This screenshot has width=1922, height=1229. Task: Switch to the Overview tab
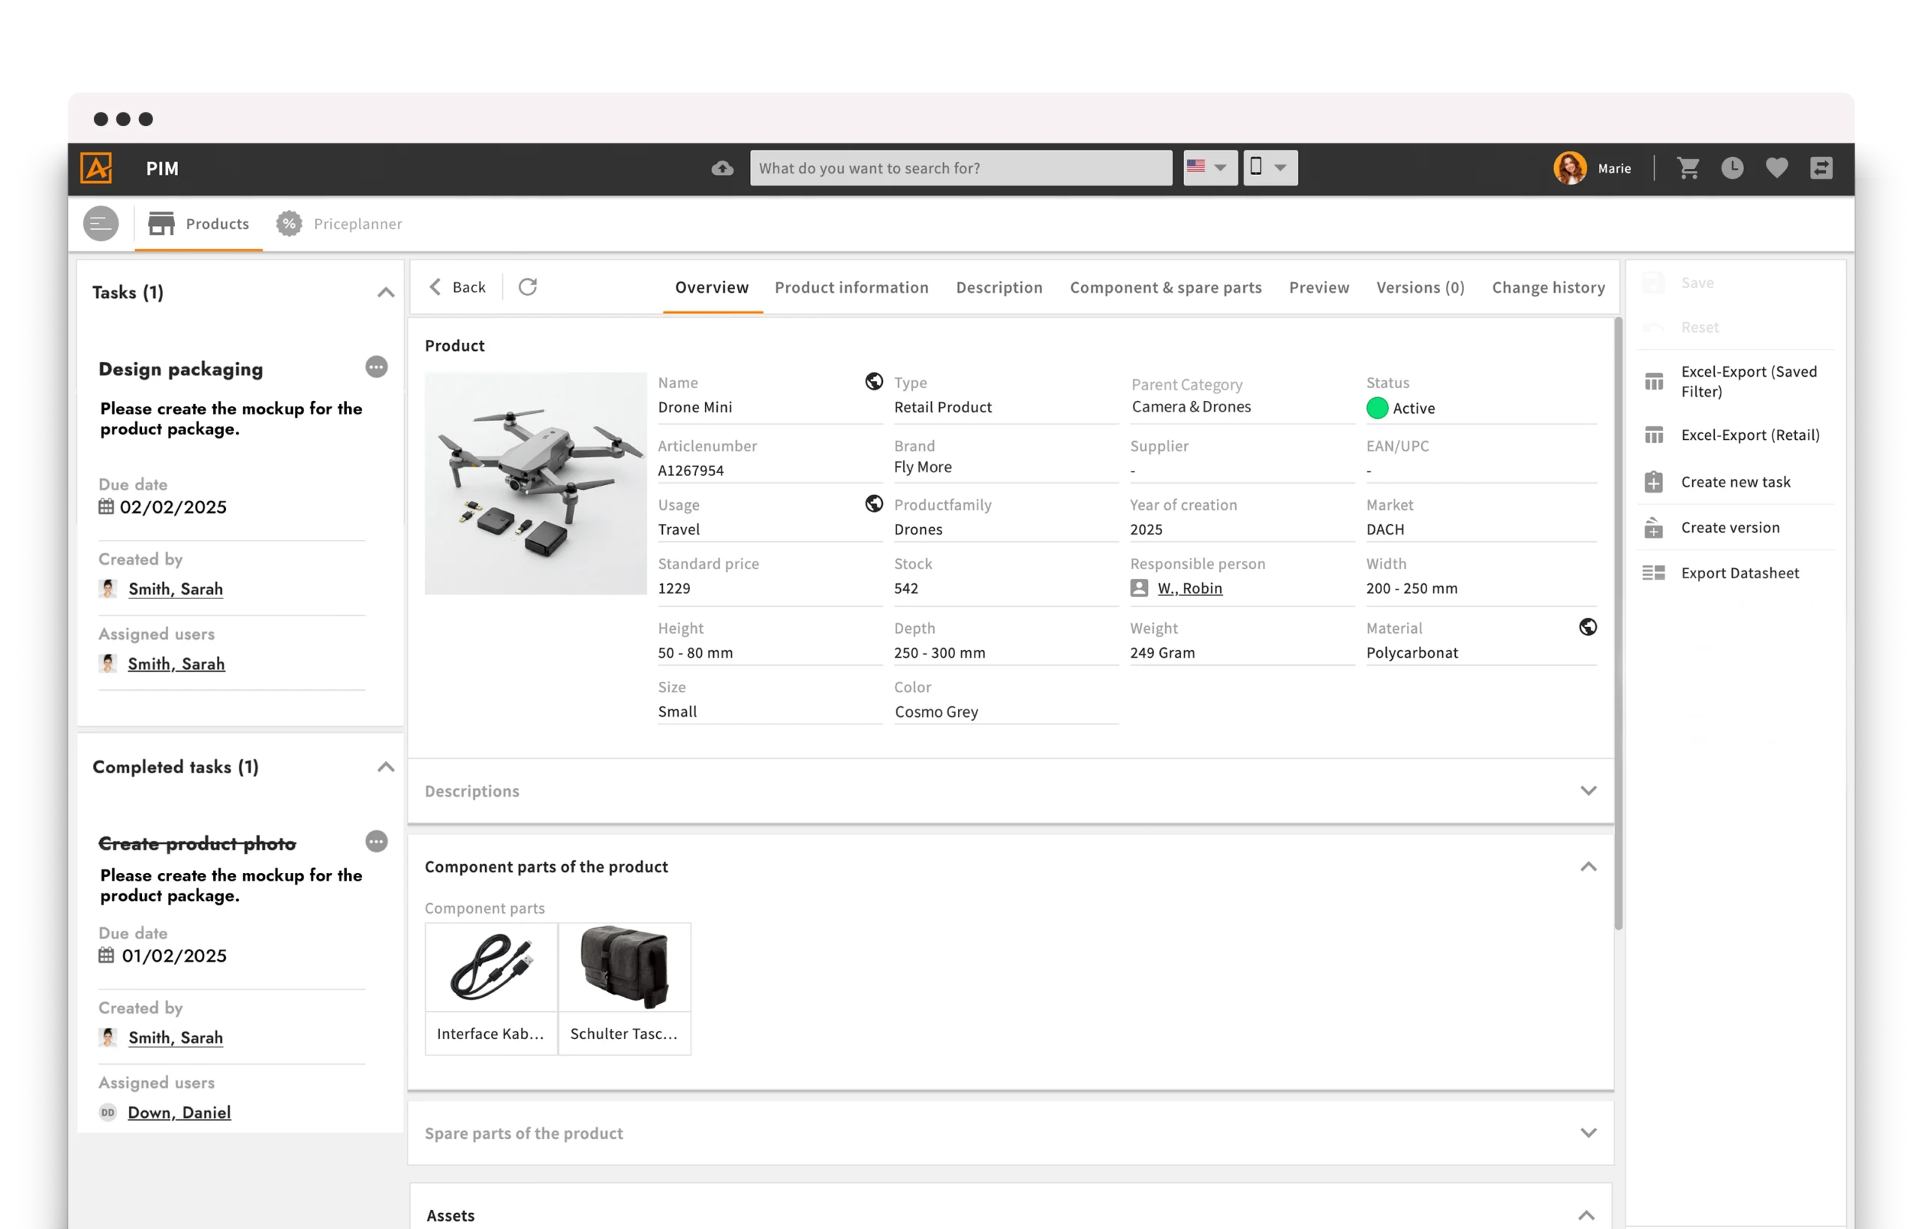[712, 288]
